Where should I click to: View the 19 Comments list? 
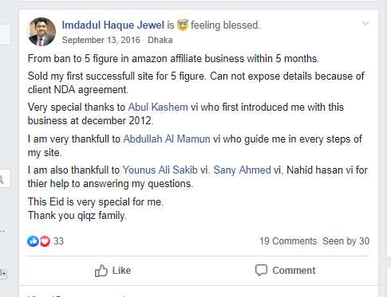288,241
